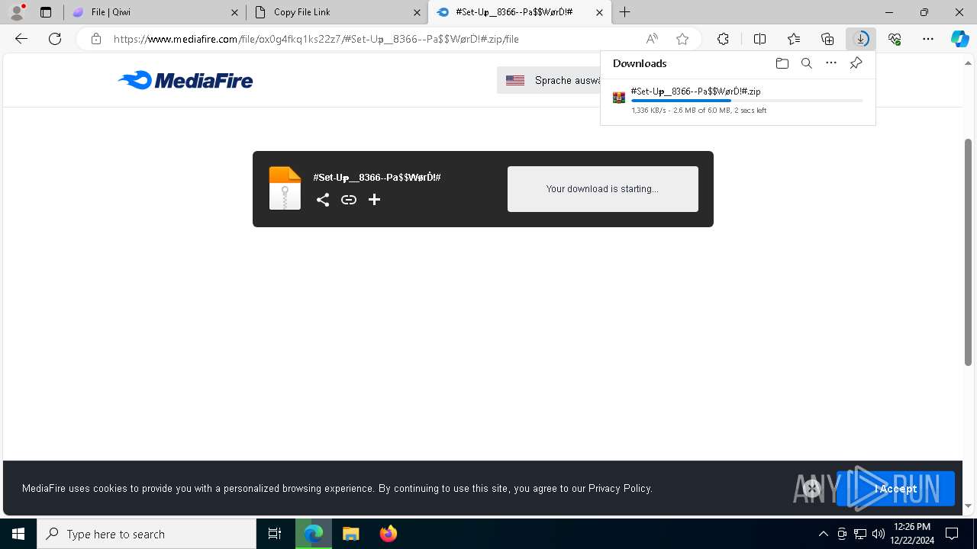Toggle the split screen icon
This screenshot has width=977, height=549.
tap(759, 39)
